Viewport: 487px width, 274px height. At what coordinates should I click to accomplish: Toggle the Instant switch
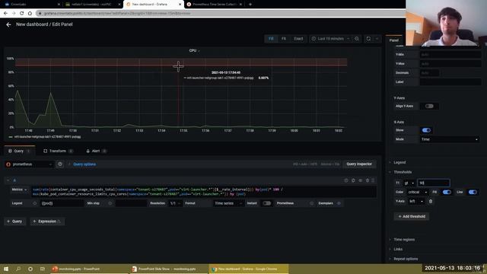[266, 203]
